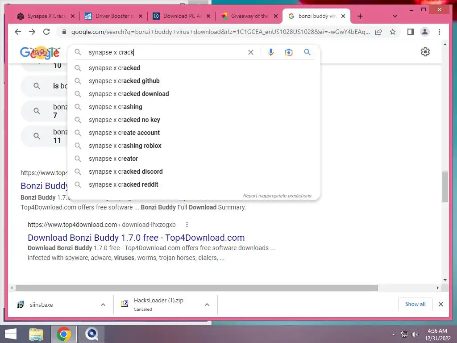Screen dimensions: 457x343
Task: Click Show all downloads button
Action: (x=415, y=304)
